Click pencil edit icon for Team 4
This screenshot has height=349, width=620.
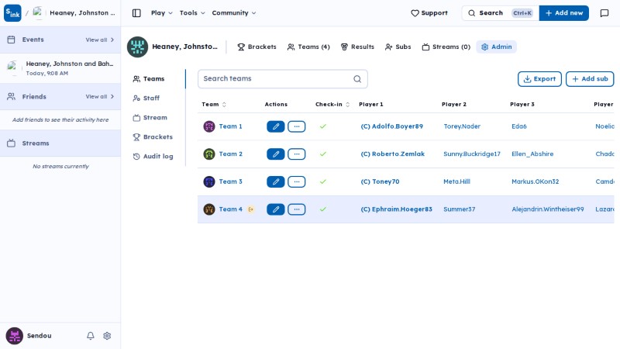276,209
